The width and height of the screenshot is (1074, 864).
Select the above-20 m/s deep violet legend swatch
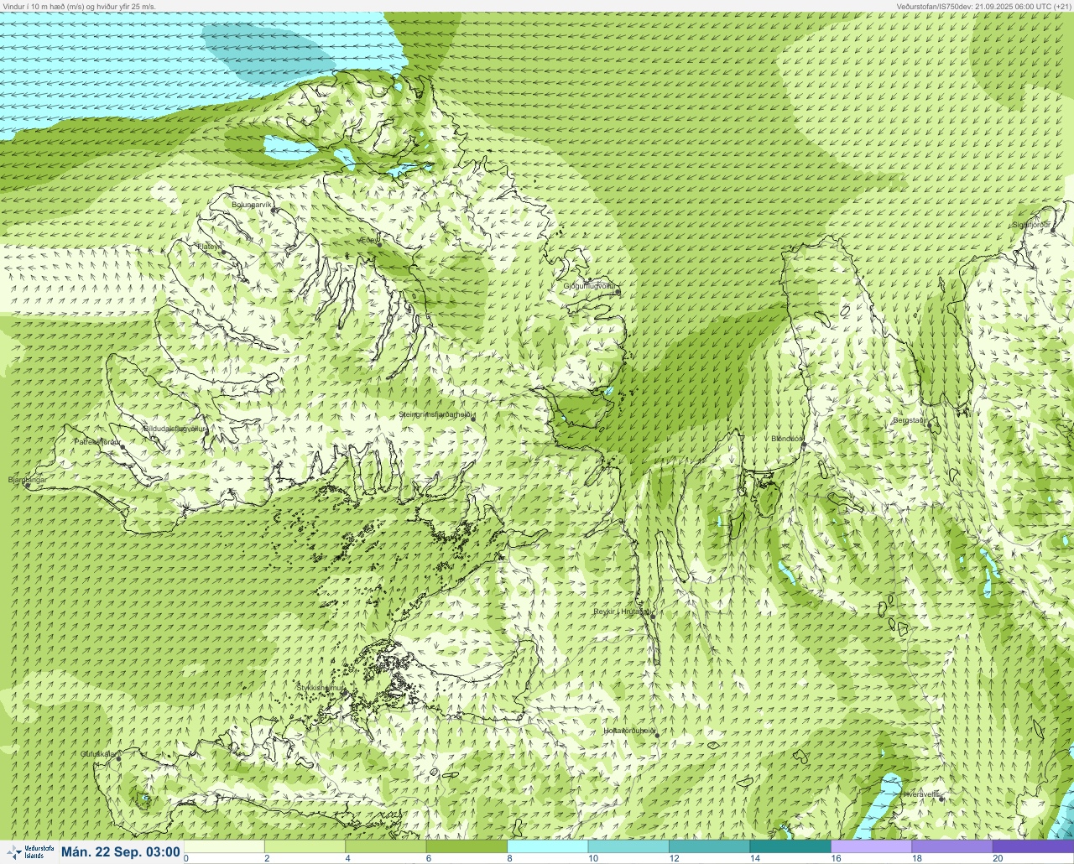pyautogui.click(x=1033, y=846)
